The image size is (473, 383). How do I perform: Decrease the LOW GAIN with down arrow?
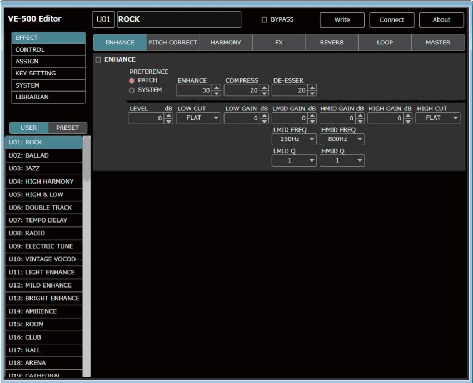point(264,121)
